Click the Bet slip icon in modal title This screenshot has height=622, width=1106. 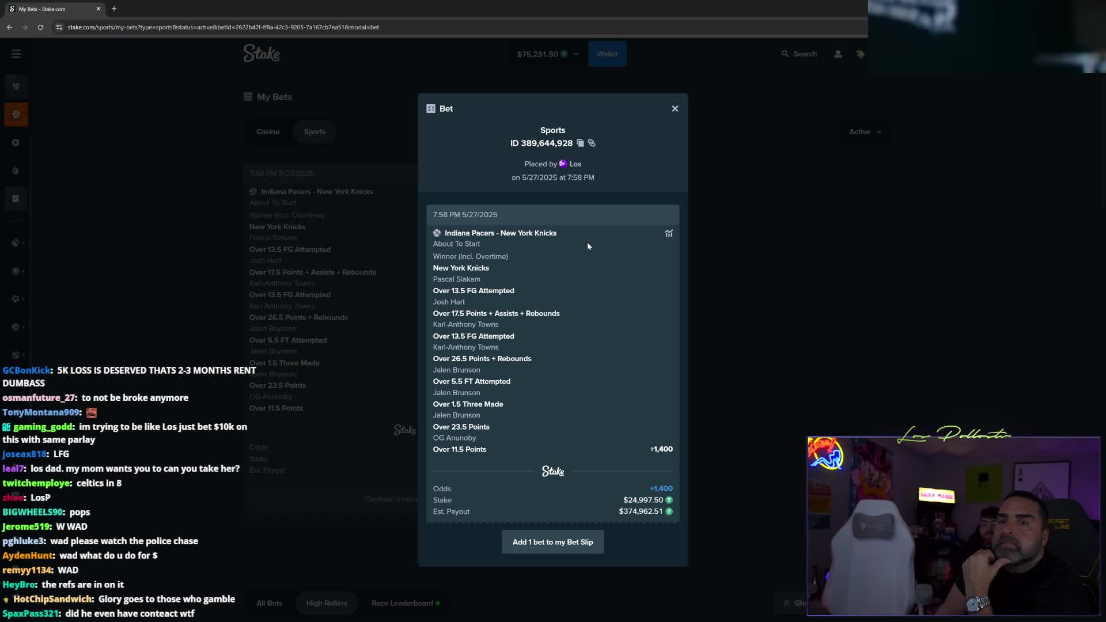431,109
